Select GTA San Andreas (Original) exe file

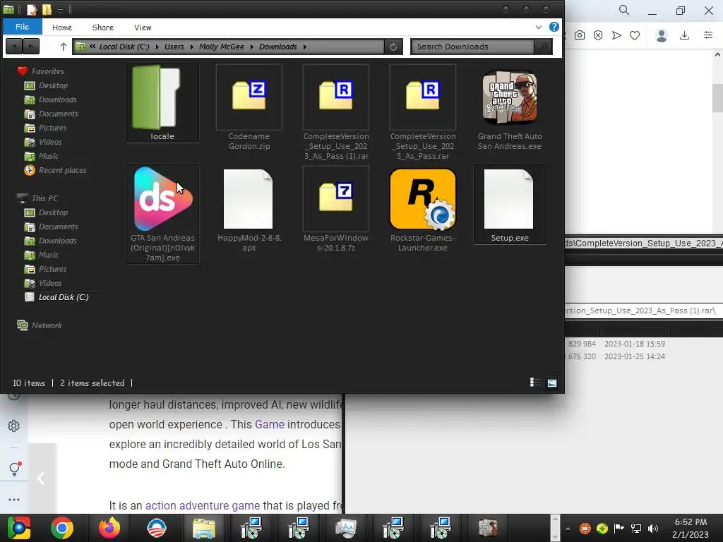162,214
